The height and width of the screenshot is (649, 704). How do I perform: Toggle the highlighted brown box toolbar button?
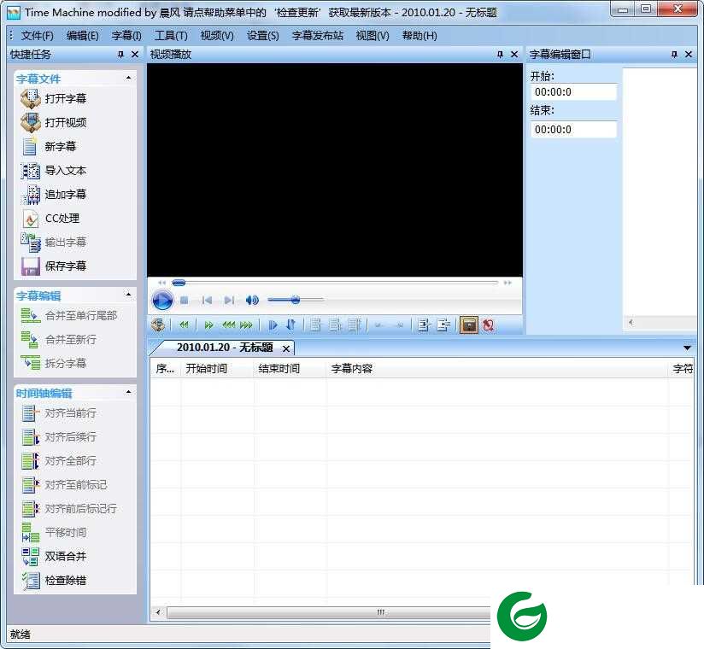click(469, 324)
